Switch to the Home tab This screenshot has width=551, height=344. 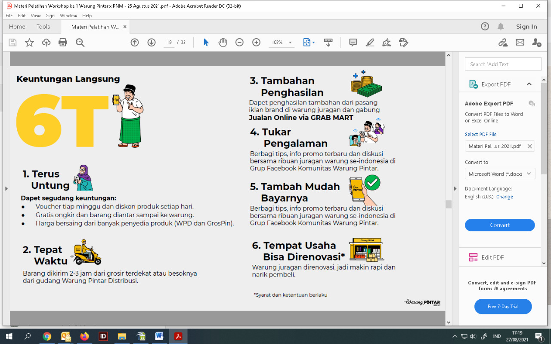click(17, 26)
